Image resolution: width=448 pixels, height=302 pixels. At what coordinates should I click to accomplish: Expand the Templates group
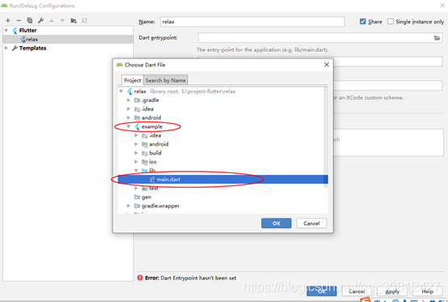(x=6, y=48)
